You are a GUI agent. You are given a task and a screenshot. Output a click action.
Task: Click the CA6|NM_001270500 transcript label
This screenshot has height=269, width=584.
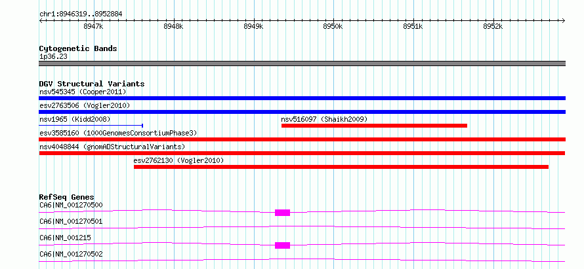(71, 205)
